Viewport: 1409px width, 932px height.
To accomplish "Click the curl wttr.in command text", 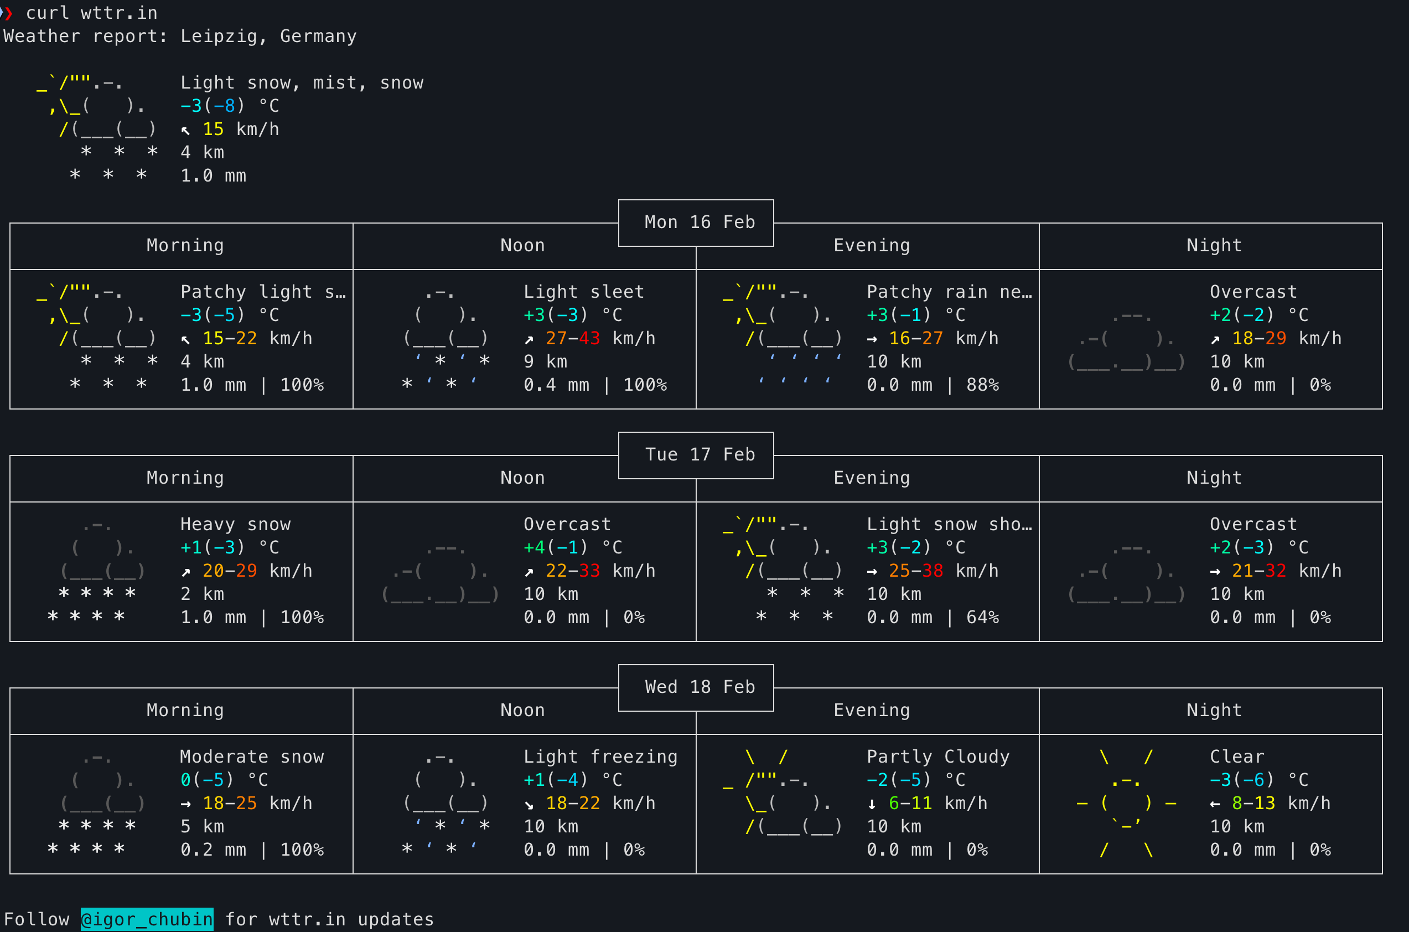I will pos(91,13).
